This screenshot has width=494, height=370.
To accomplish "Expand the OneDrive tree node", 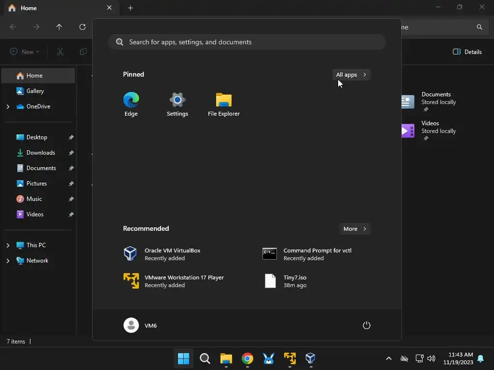I will [8, 106].
